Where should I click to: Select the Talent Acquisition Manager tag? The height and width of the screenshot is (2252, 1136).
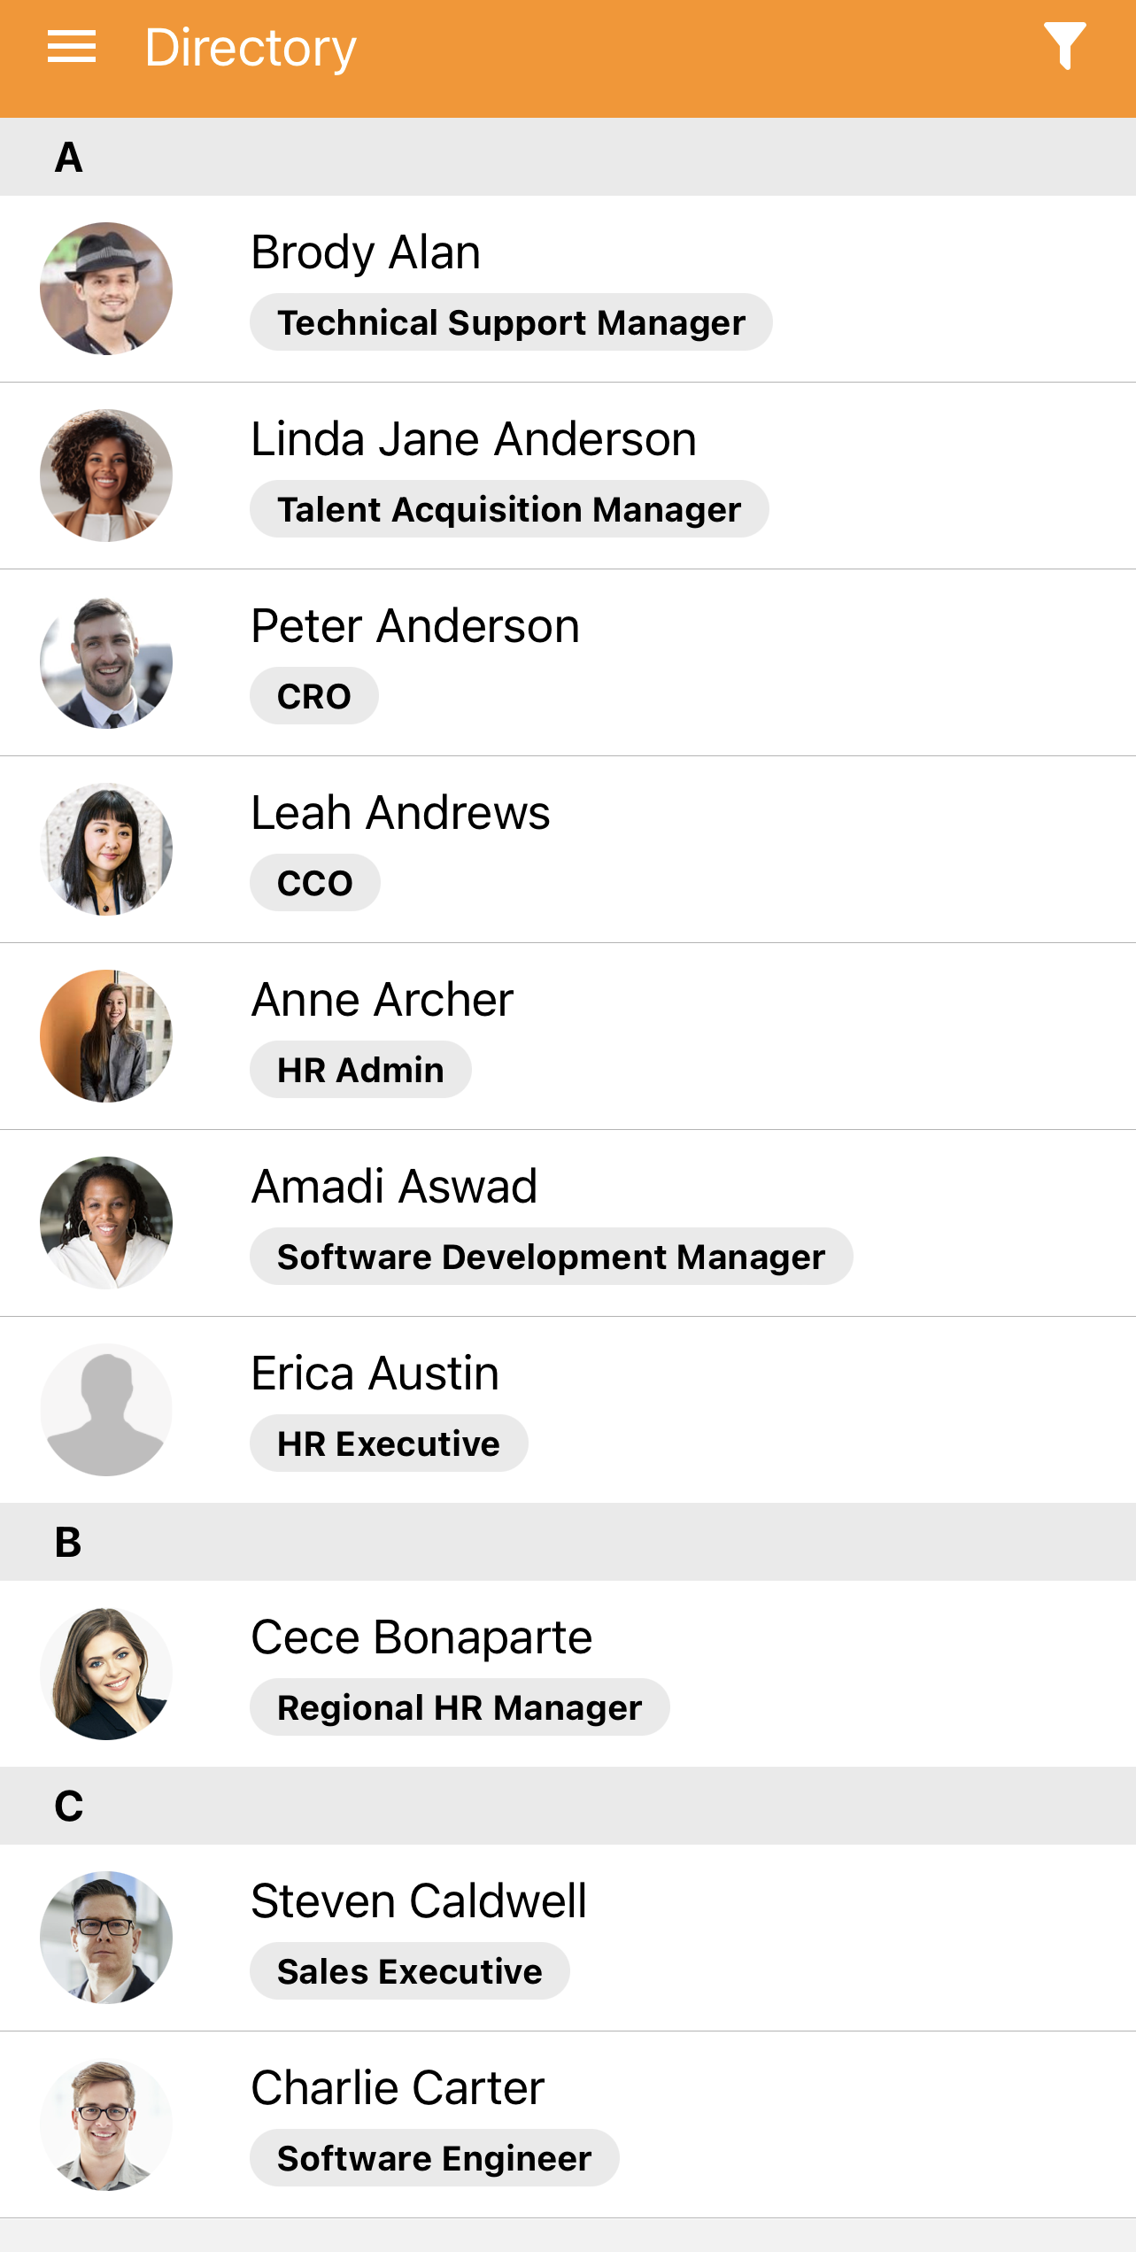[x=509, y=510]
